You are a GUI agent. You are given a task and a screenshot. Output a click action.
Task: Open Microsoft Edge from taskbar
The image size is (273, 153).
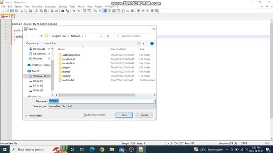[x=92, y=149]
